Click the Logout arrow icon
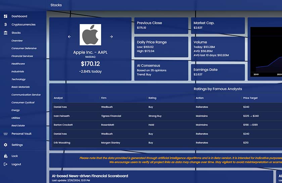 coord(6,164)
